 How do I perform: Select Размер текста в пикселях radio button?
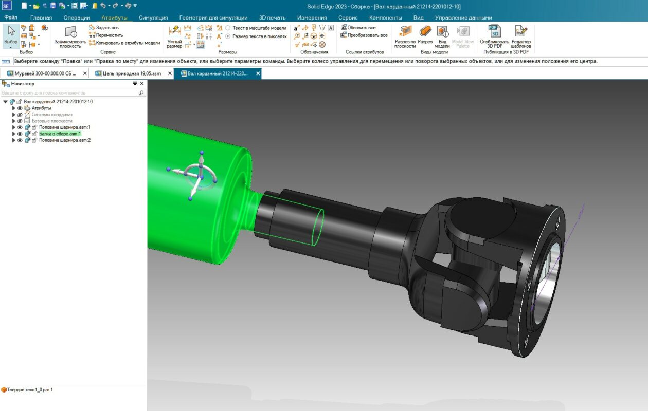coord(228,36)
